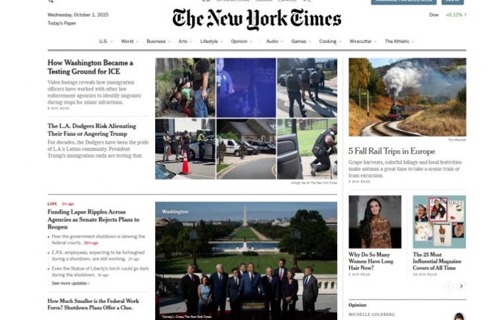Click the previous carousel arrow

[449, 286]
